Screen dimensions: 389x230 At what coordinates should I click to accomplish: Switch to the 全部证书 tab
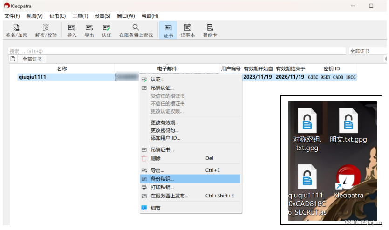32,59
